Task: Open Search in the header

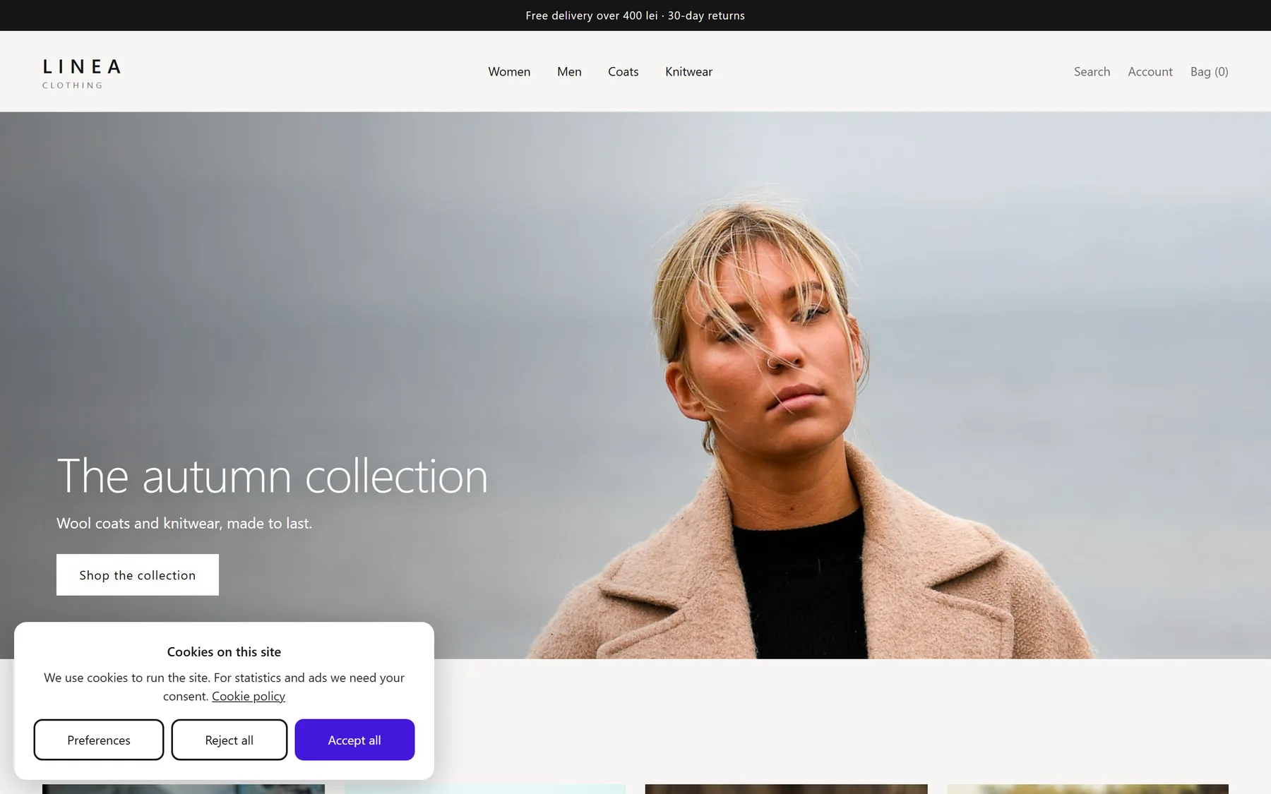Action: (x=1092, y=71)
